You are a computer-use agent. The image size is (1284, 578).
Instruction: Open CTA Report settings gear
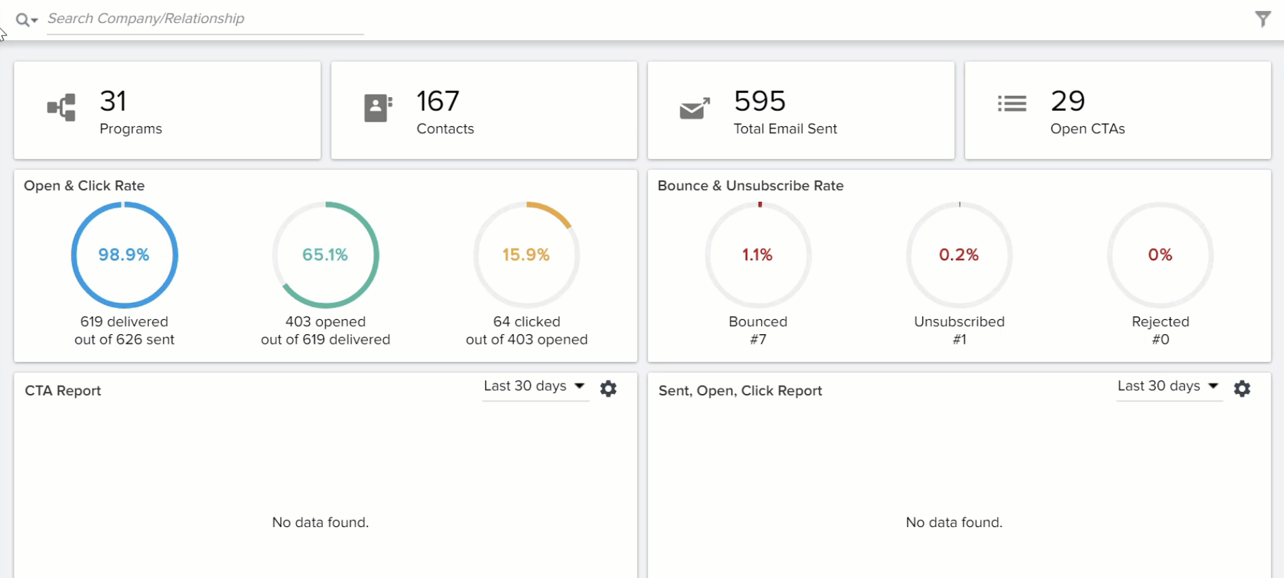click(x=608, y=389)
